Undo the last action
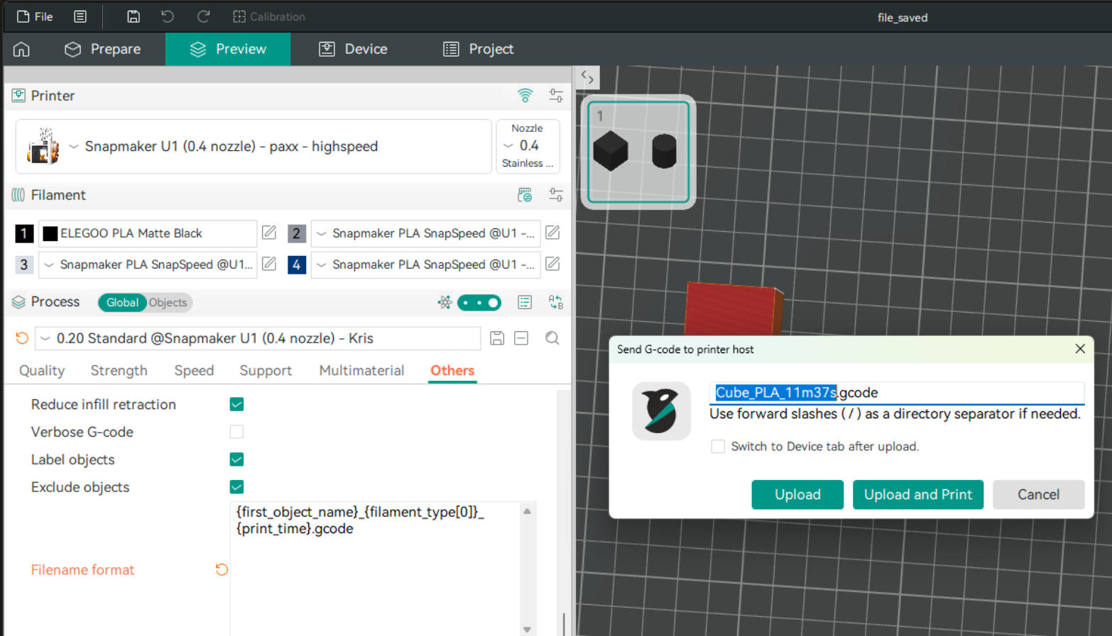 168,16
